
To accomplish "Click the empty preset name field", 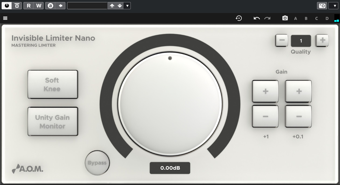I will pyautogui.click(x=87, y=6).
